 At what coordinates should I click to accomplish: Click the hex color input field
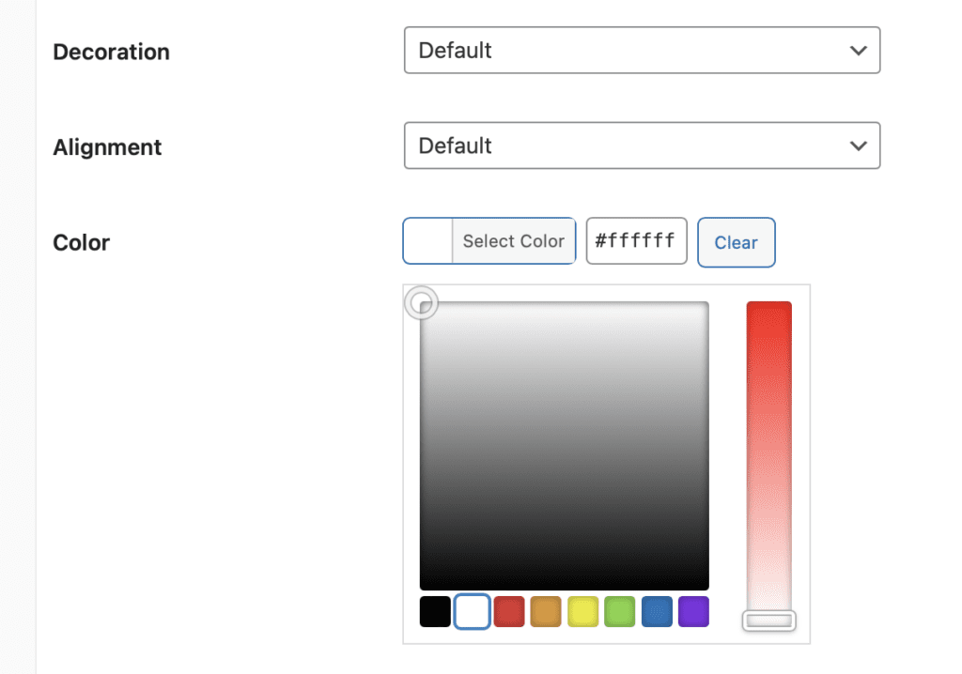coord(636,241)
